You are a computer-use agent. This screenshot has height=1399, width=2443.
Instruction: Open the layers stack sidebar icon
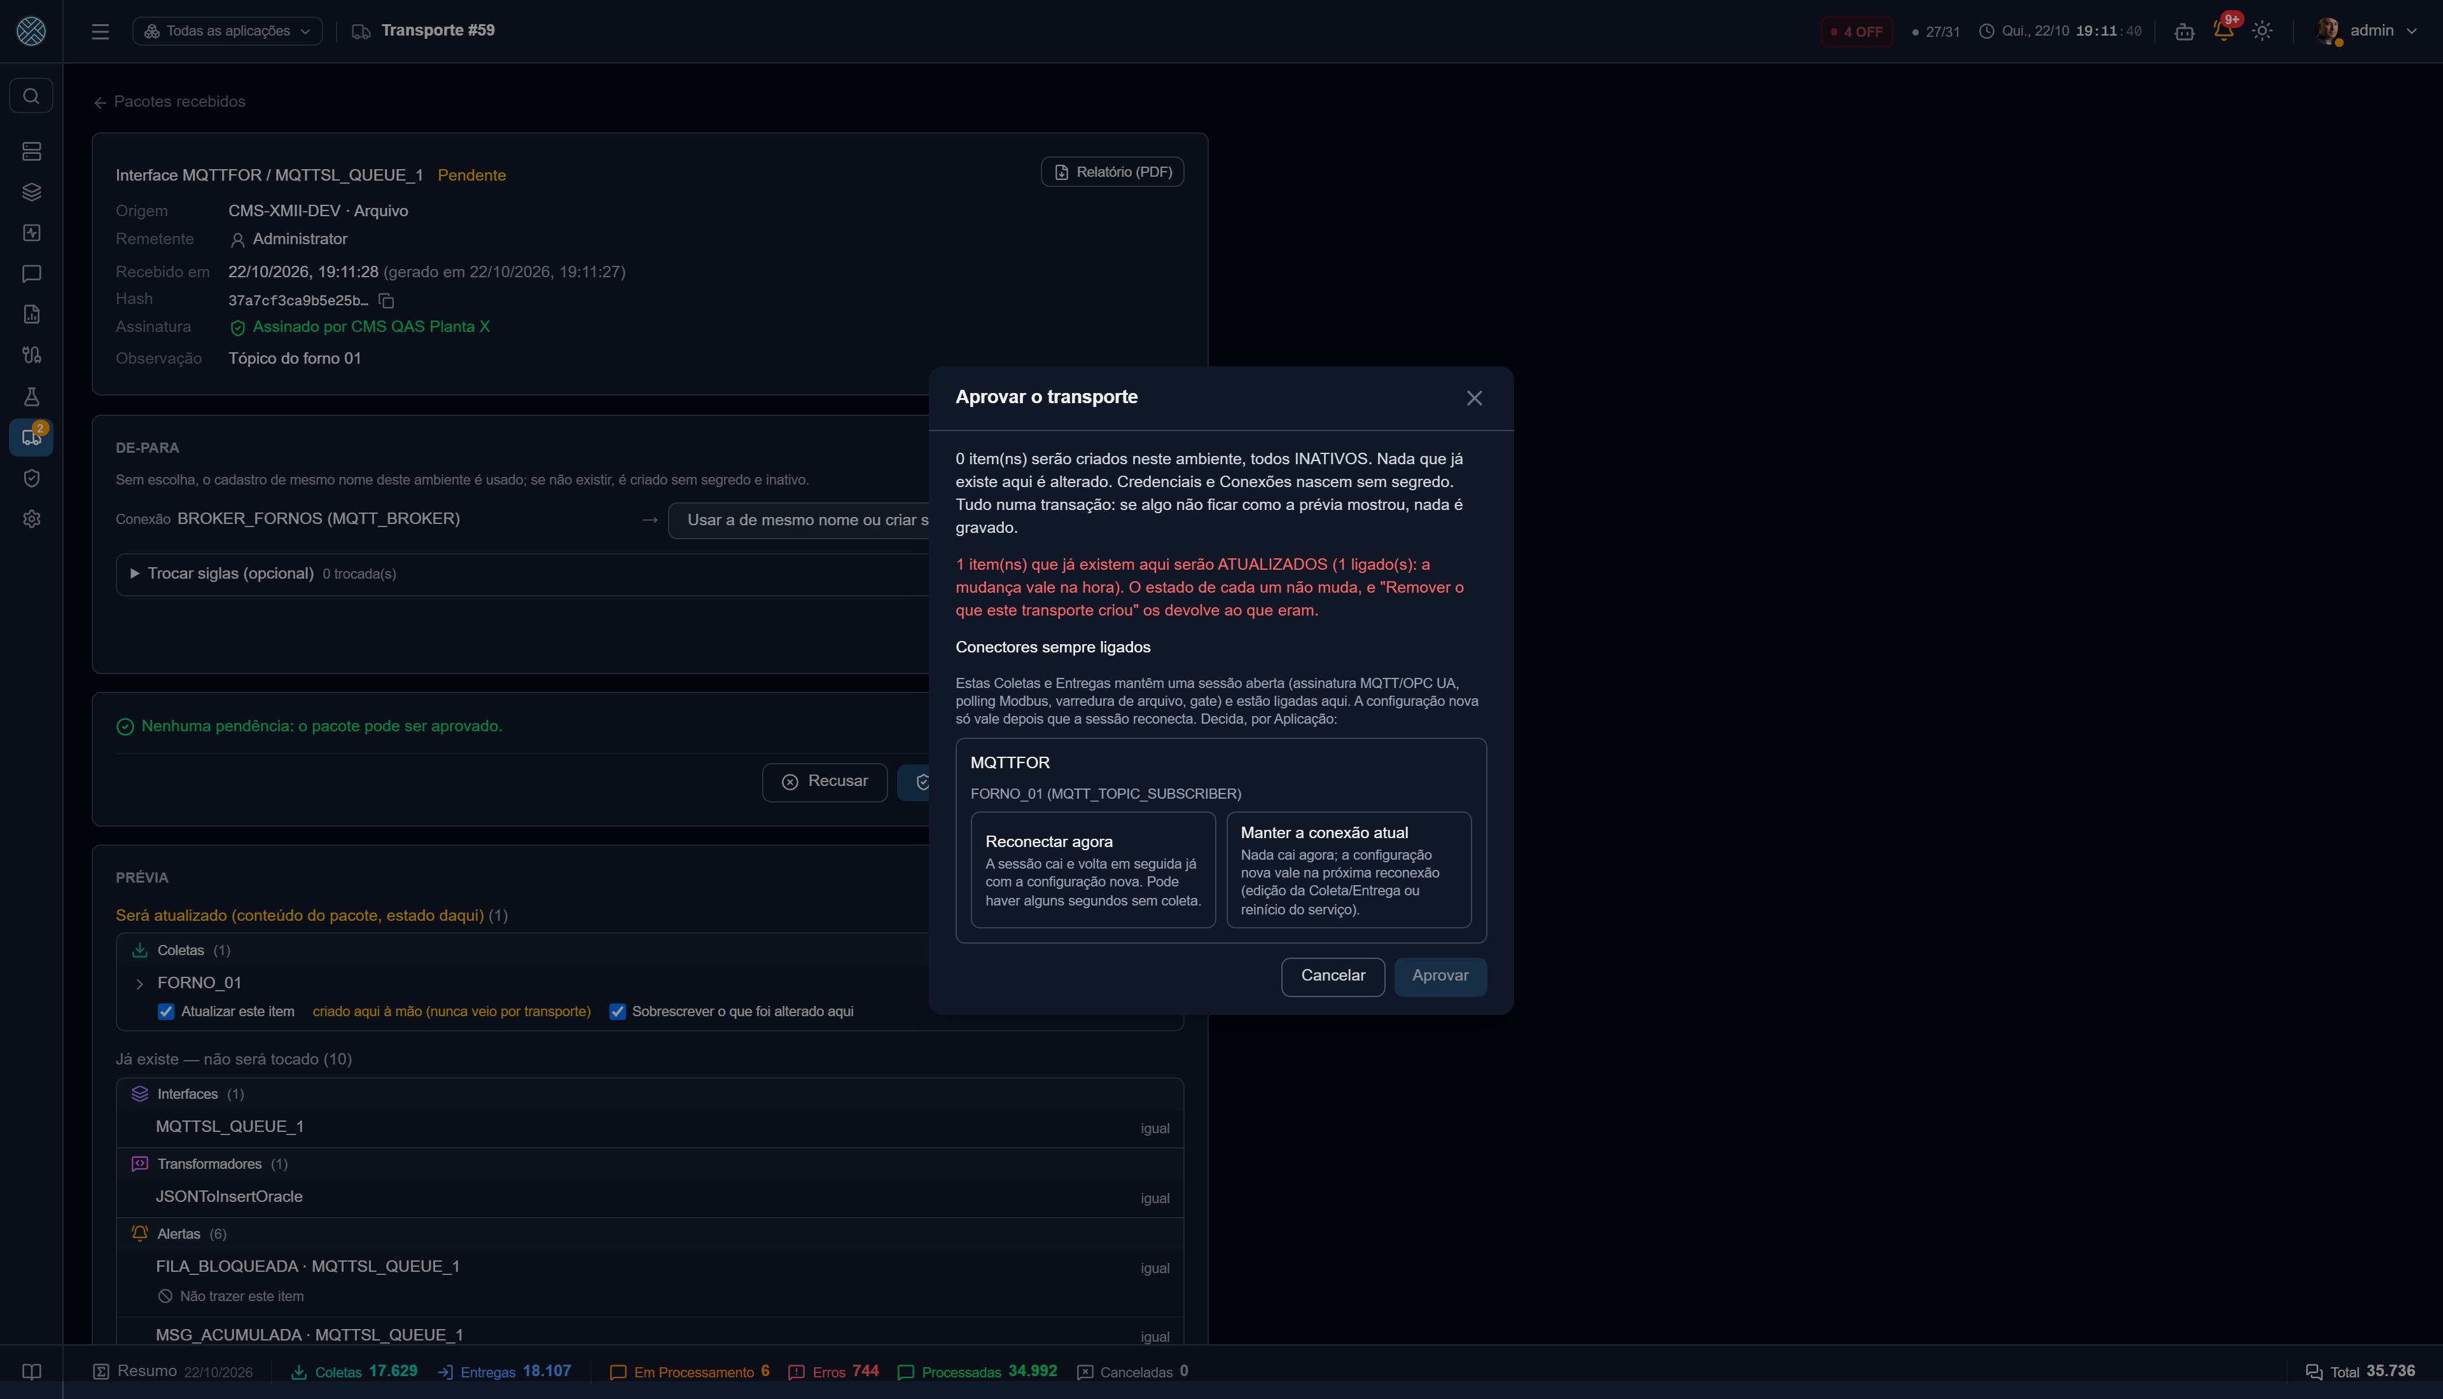tap(32, 192)
